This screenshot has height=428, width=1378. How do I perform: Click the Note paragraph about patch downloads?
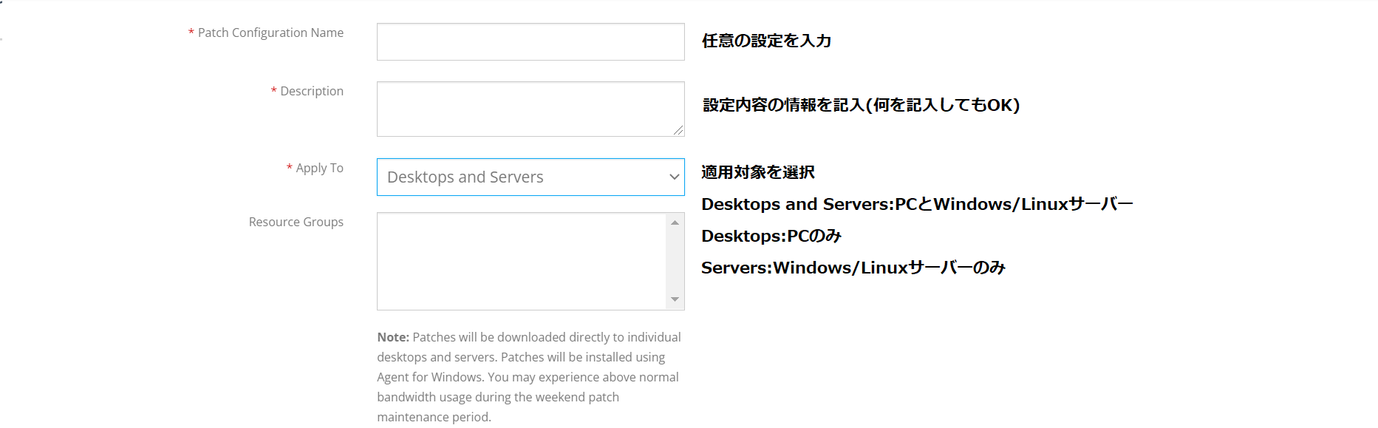pos(529,377)
